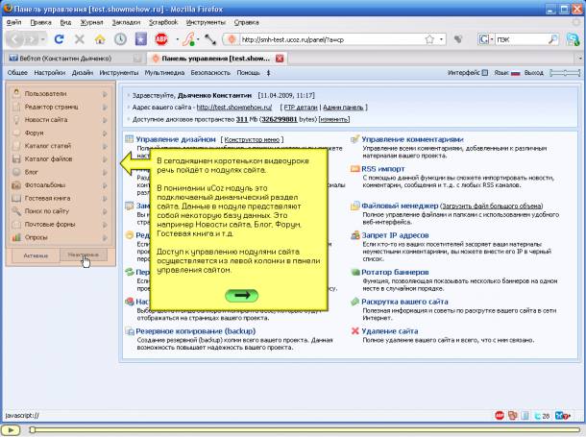Click the File manager folder icon
Screen dimensions: 586x437
click(x=354, y=206)
